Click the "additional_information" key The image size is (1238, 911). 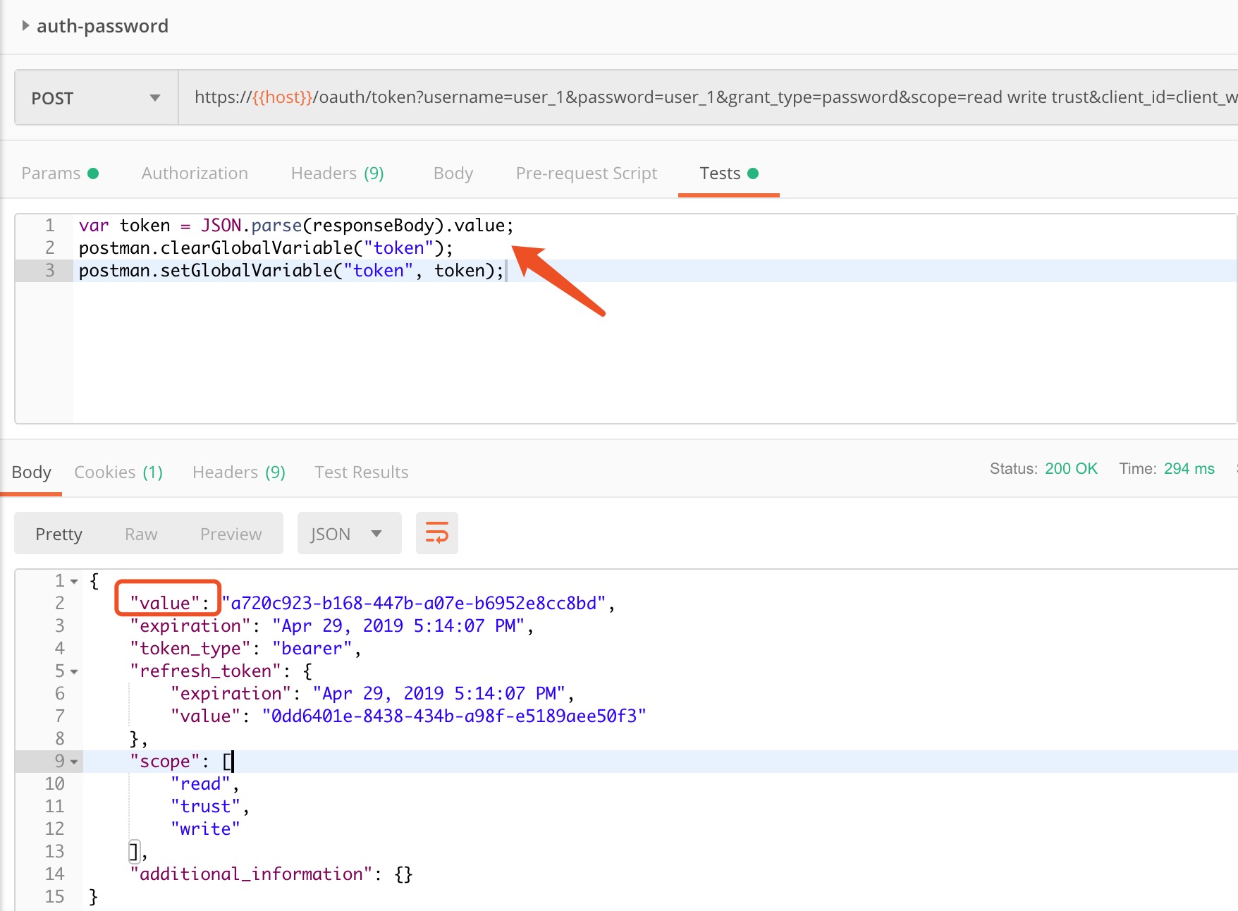pos(251,874)
